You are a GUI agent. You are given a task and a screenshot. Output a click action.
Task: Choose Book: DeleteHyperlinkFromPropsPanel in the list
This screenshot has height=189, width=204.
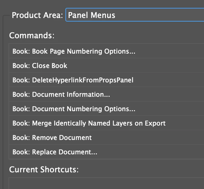pyautogui.click(x=107, y=80)
